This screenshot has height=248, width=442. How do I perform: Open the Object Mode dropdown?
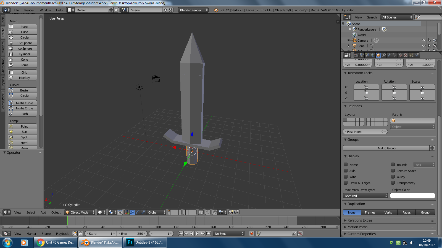click(x=80, y=212)
